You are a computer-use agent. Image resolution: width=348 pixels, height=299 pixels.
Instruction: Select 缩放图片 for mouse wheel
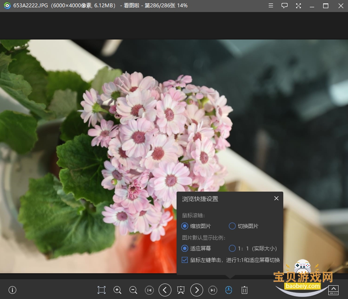click(x=196, y=226)
